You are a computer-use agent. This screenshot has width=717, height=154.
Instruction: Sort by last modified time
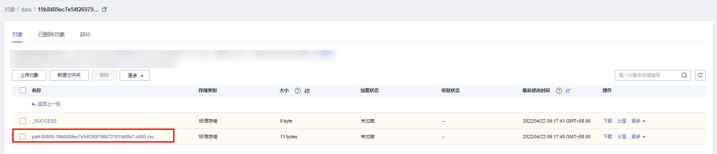(568, 91)
